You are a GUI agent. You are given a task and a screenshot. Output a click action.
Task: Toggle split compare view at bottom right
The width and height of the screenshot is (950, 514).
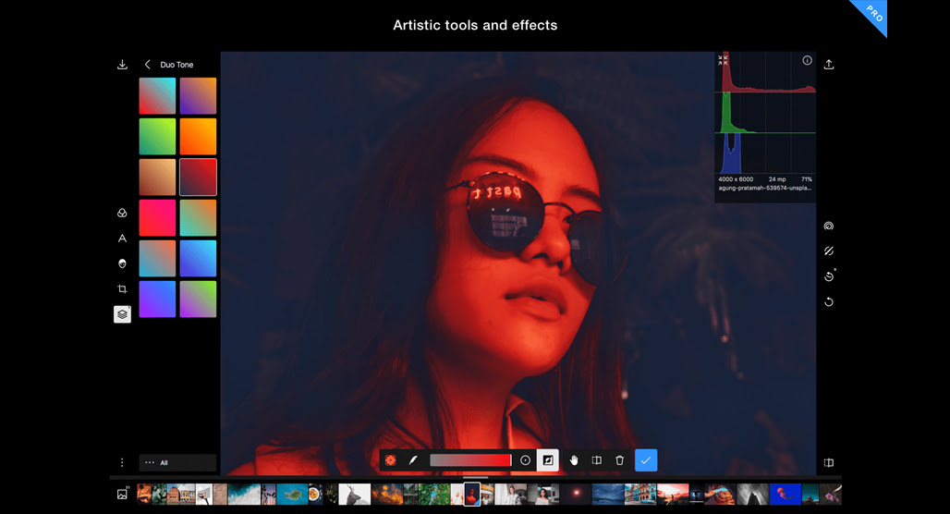click(829, 462)
